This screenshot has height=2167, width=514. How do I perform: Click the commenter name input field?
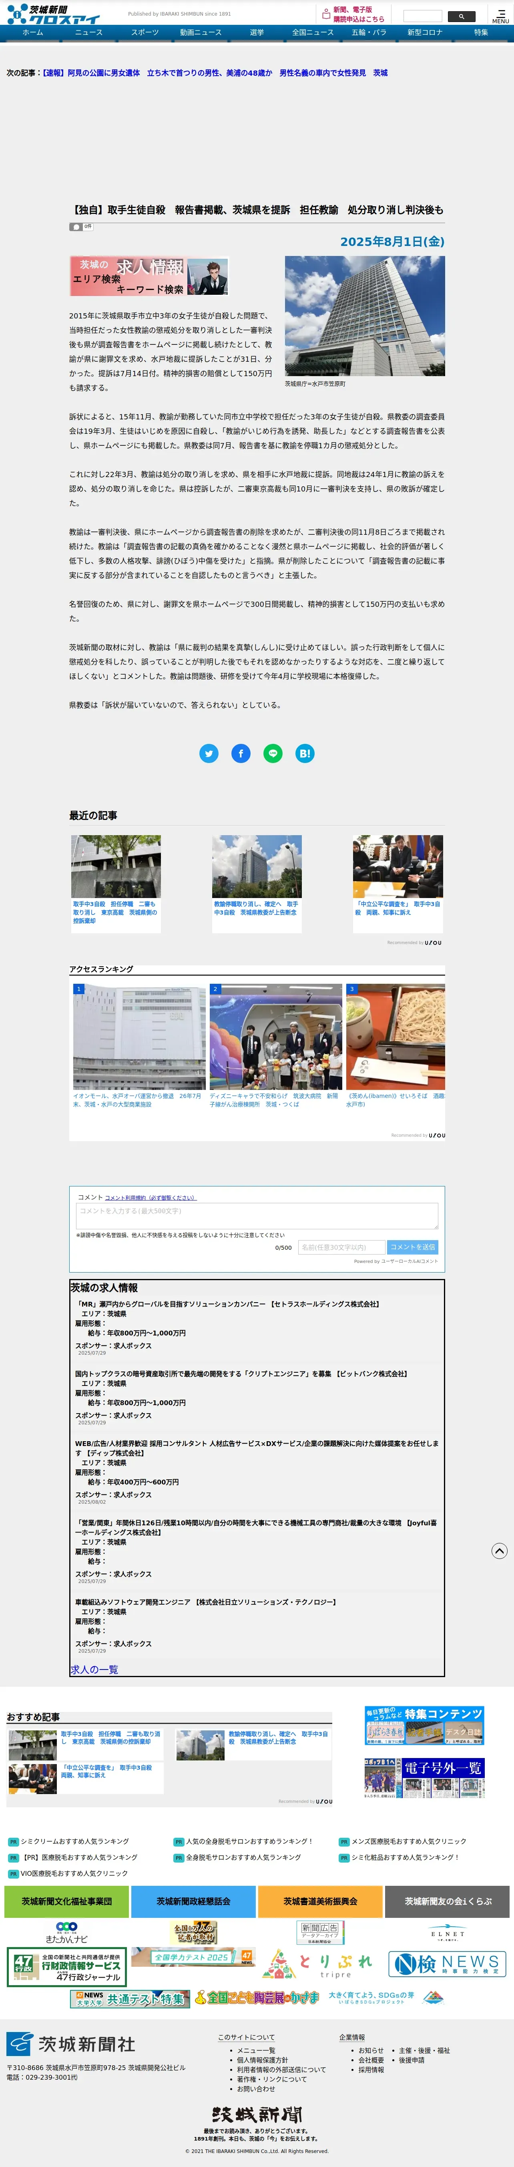click(x=341, y=1248)
